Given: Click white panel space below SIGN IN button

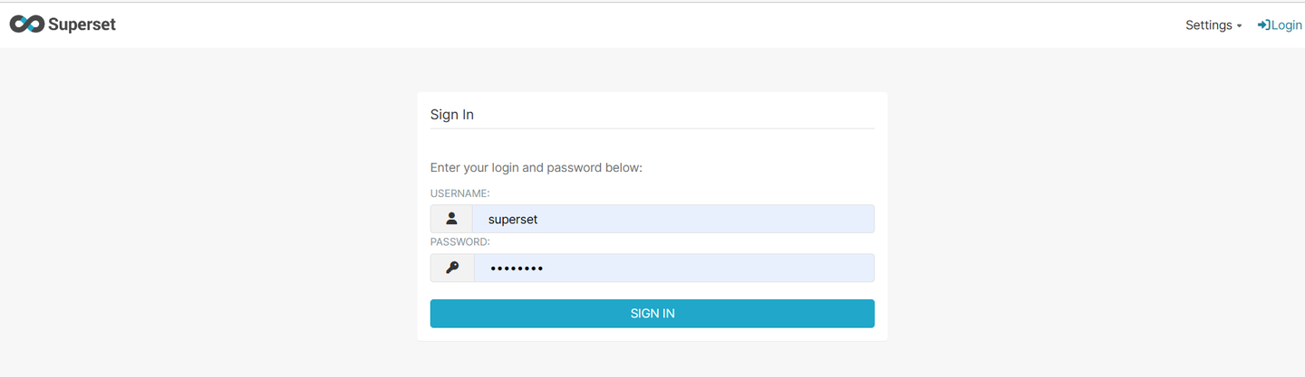Looking at the screenshot, I should click(652, 335).
